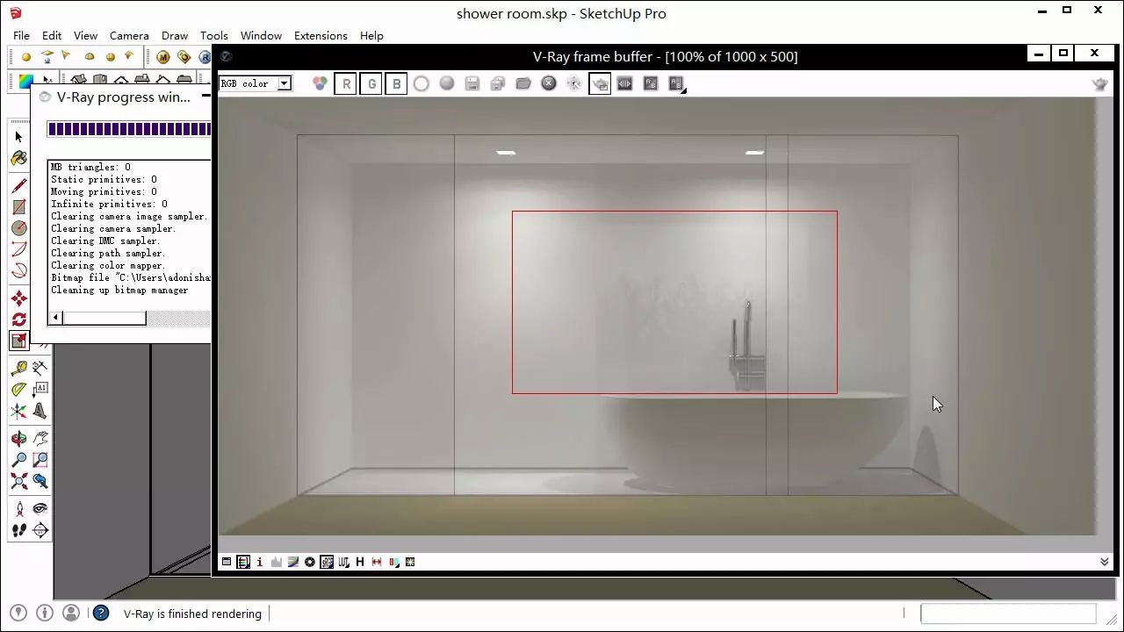Activate the Pan hand tool
1124x632 pixels.
click(40, 439)
